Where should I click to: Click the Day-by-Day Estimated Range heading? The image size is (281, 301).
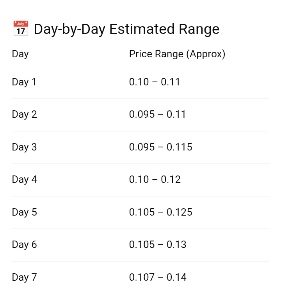pyautogui.click(x=126, y=29)
